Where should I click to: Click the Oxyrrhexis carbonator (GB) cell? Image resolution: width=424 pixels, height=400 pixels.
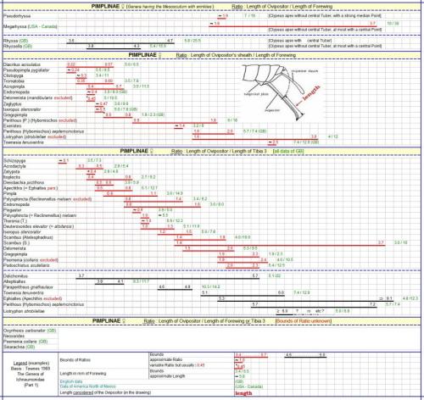point(30,331)
